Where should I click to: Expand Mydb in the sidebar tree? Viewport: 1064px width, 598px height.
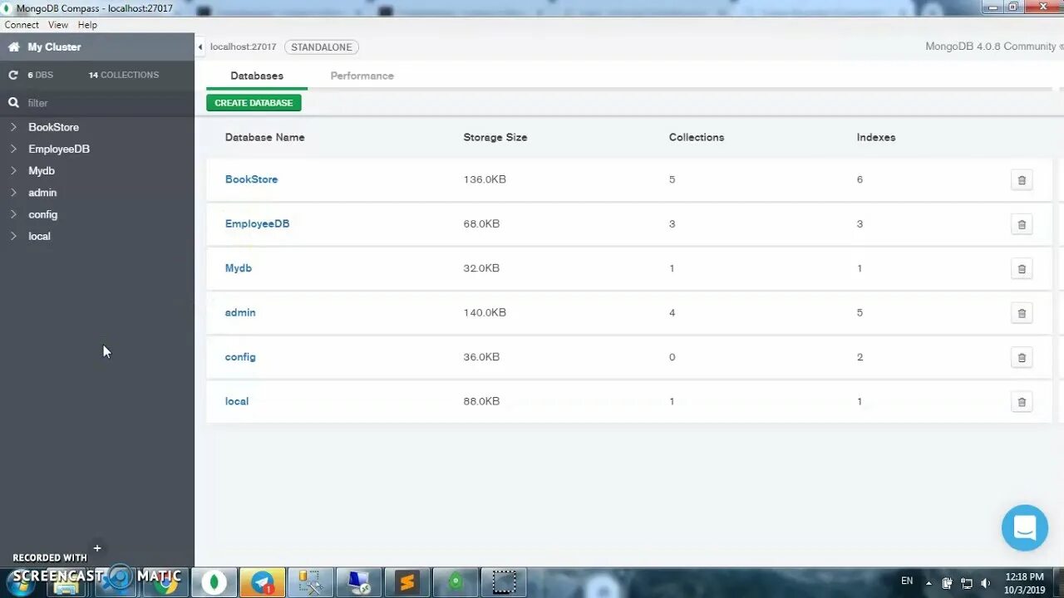point(13,170)
